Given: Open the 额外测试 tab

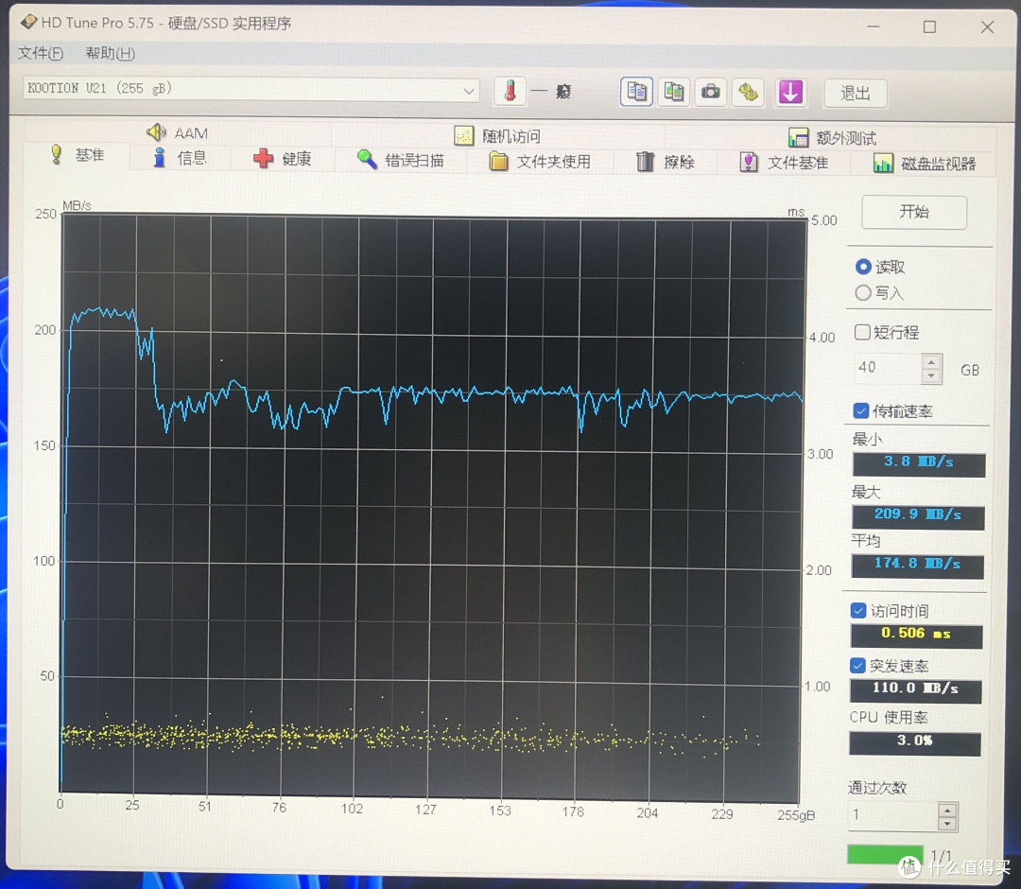Looking at the screenshot, I should pos(832,137).
